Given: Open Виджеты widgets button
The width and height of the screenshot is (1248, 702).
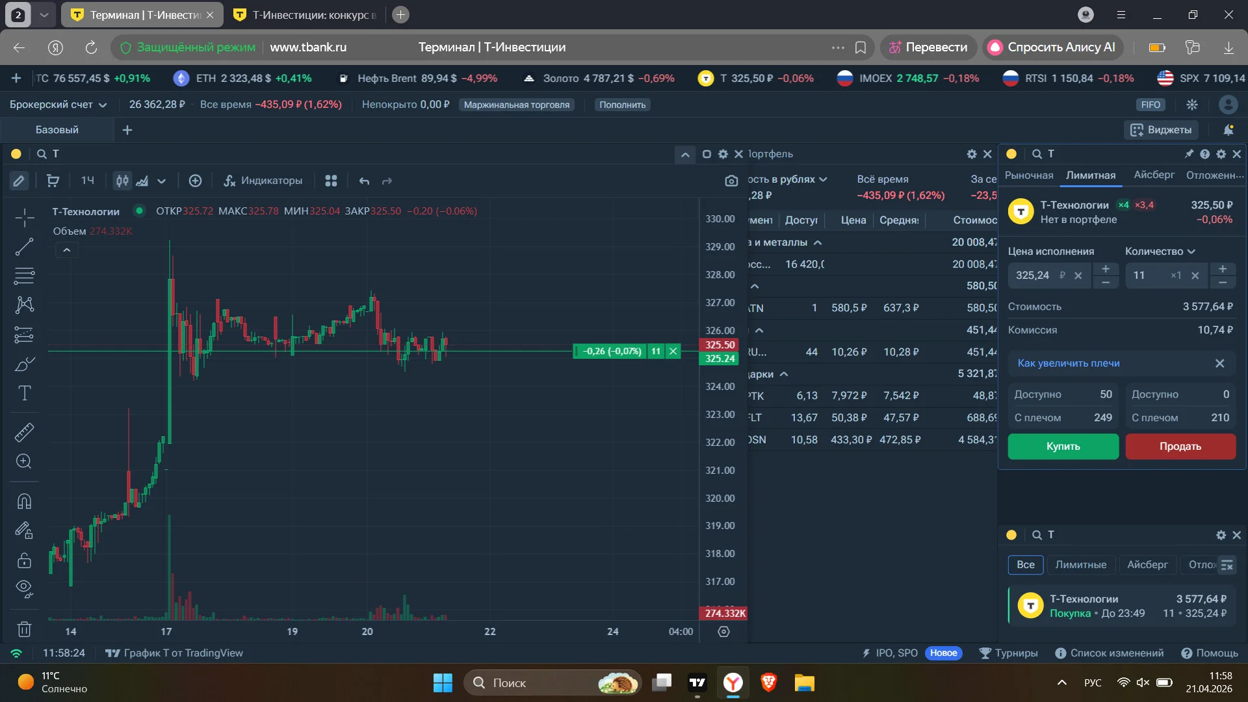Looking at the screenshot, I should click(1161, 130).
